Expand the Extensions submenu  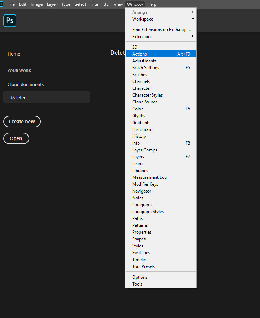142,37
